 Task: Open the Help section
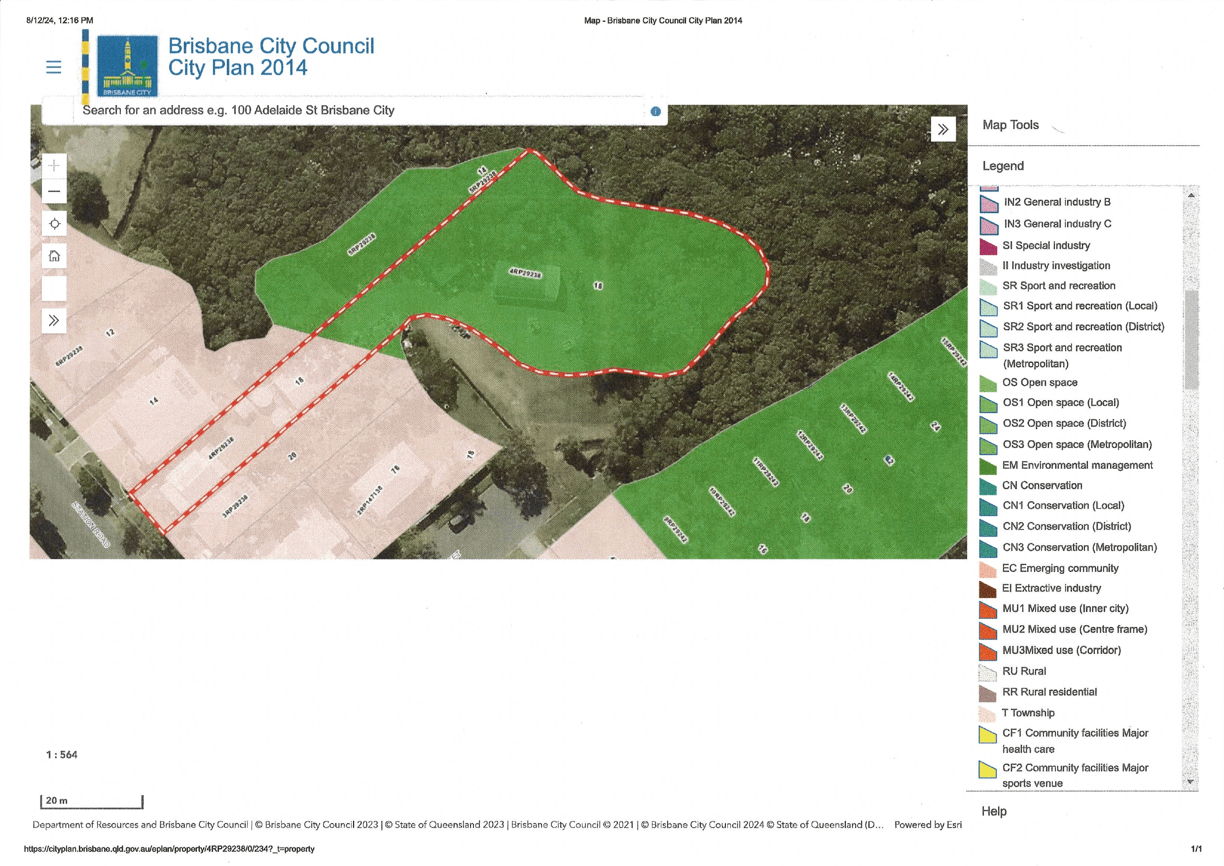[994, 811]
